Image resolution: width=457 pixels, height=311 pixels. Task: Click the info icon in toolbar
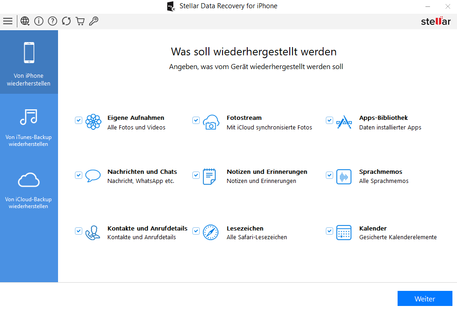point(39,21)
